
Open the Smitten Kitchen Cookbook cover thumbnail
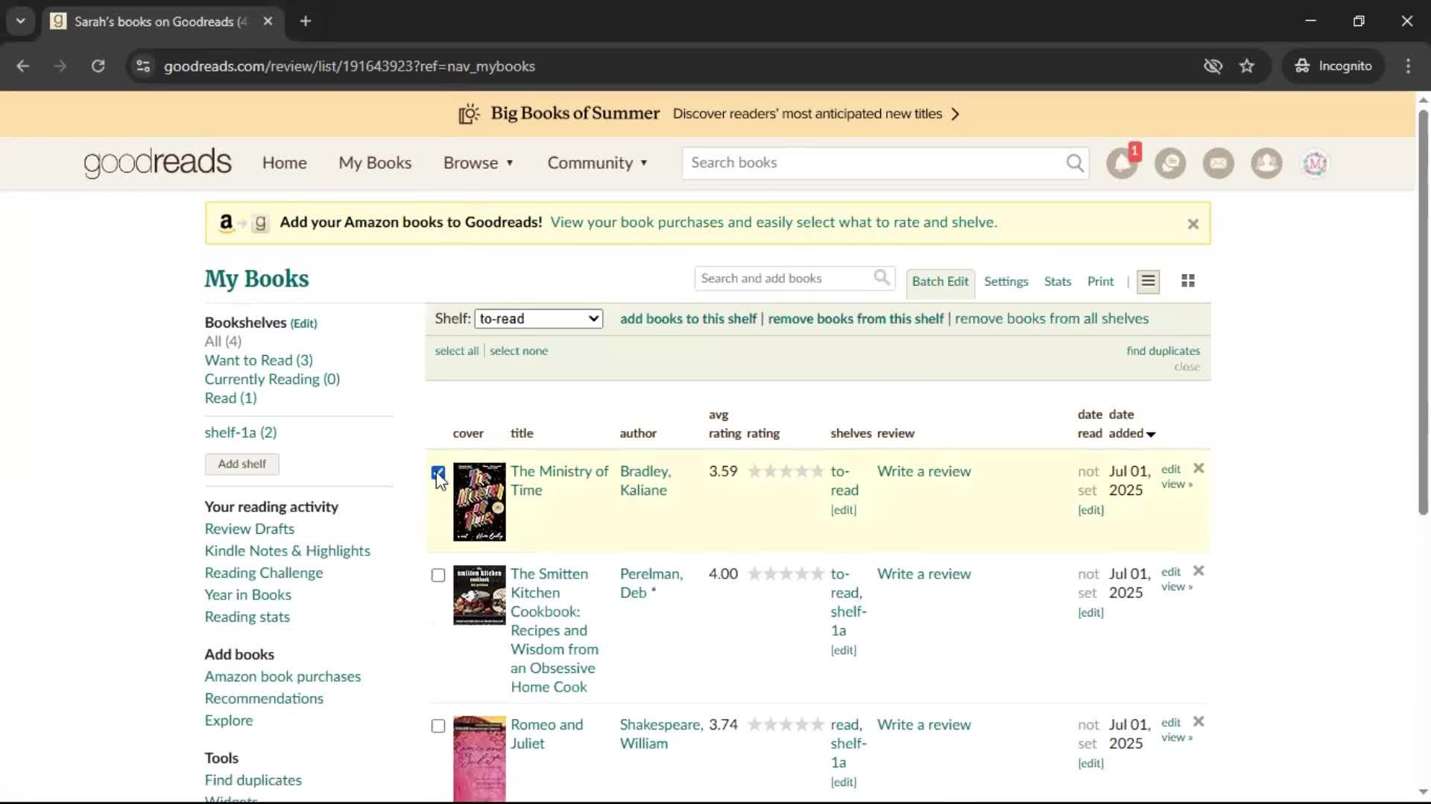tap(479, 596)
